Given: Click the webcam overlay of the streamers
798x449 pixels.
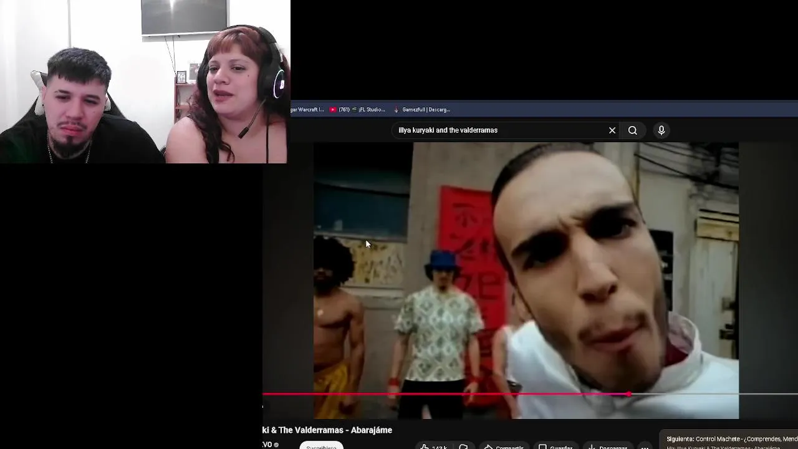Looking at the screenshot, I should tap(145, 82).
